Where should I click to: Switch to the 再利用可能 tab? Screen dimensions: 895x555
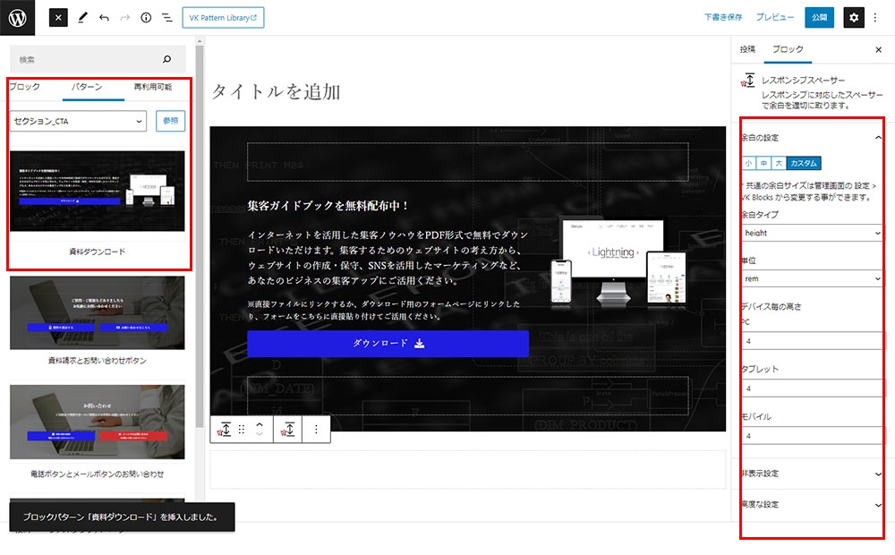[x=152, y=87]
